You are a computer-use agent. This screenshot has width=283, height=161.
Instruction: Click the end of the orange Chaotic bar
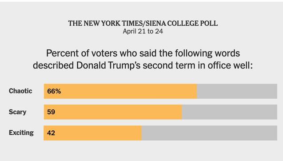coord(196,91)
